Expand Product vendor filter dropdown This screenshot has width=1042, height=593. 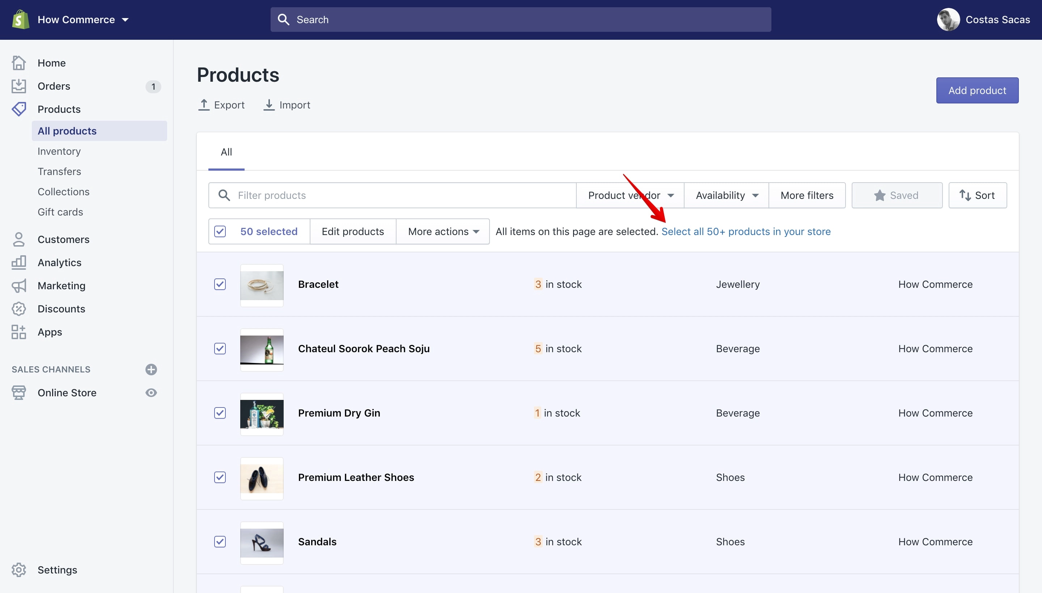(630, 195)
